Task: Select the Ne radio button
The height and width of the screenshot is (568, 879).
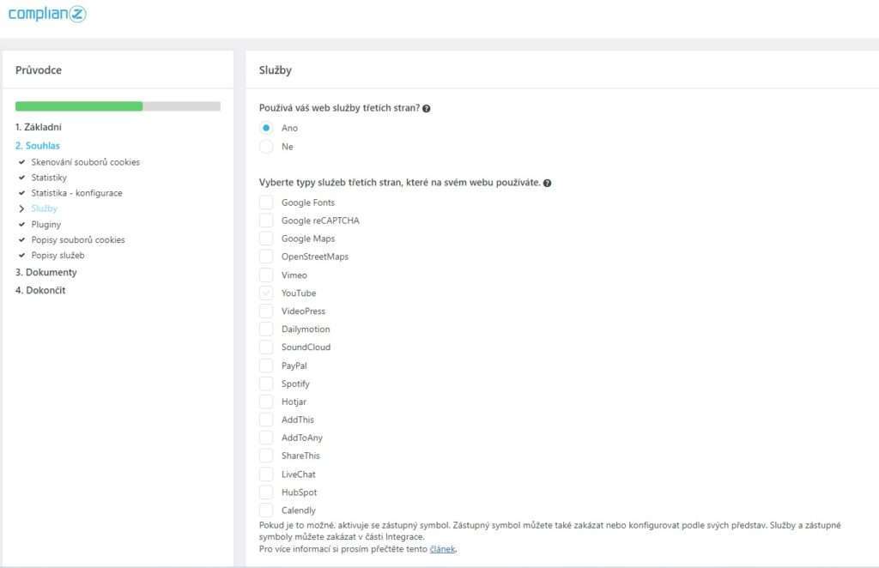Action: pos(266,146)
